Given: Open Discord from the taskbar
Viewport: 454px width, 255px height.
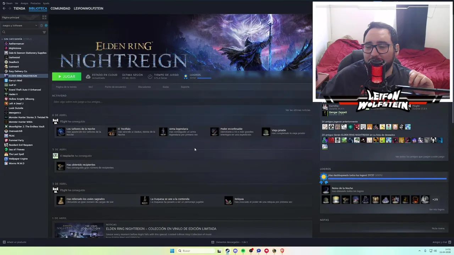Looking at the screenshot, I should 235,251.
